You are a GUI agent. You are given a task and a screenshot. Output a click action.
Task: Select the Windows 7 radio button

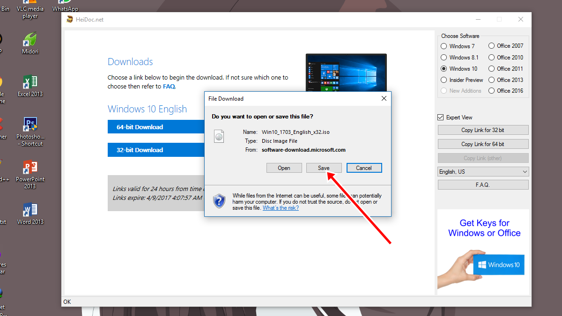(x=444, y=46)
